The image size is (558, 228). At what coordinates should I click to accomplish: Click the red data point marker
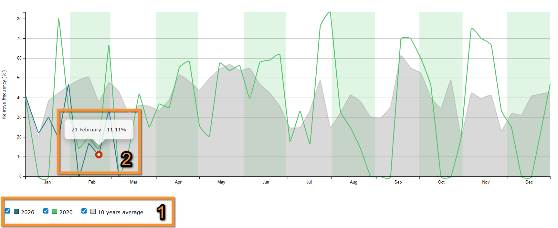point(99,155)
